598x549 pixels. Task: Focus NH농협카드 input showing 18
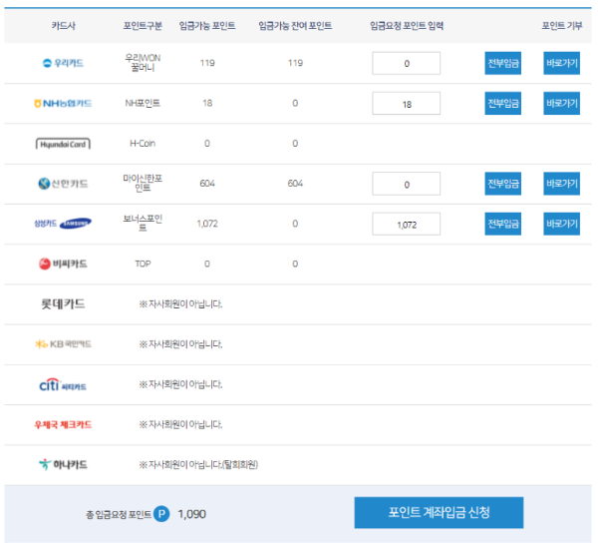[407, 103]
